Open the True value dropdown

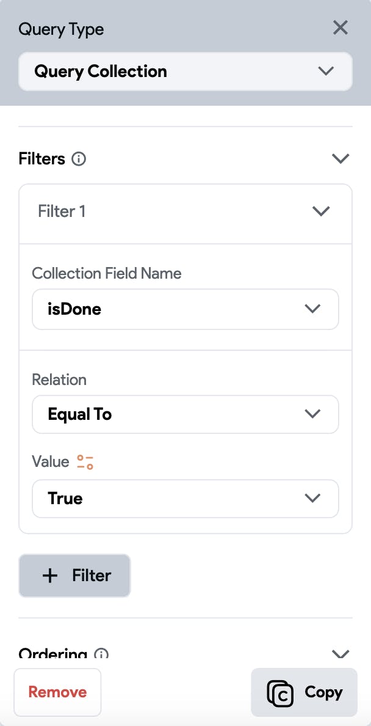pos(185,499)
